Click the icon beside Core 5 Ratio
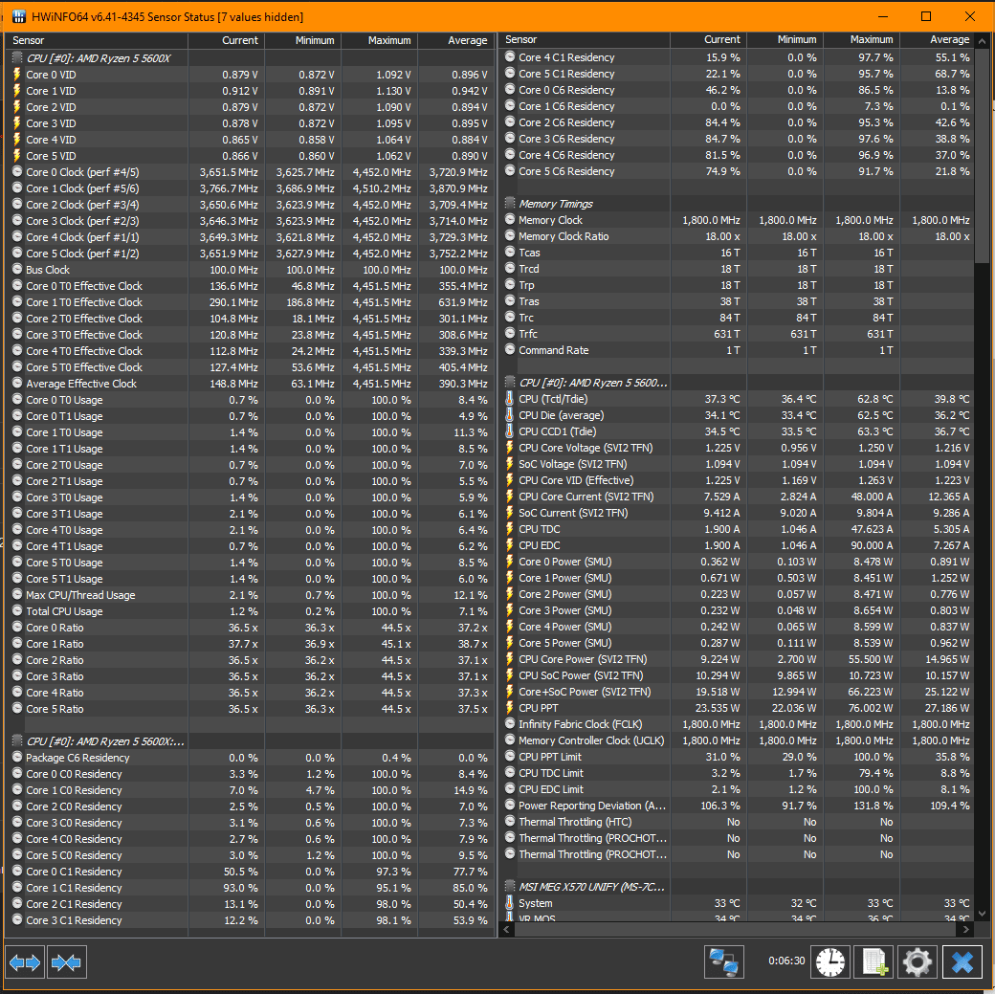Screen dimensions: 995x994 [x=17, y=708]
